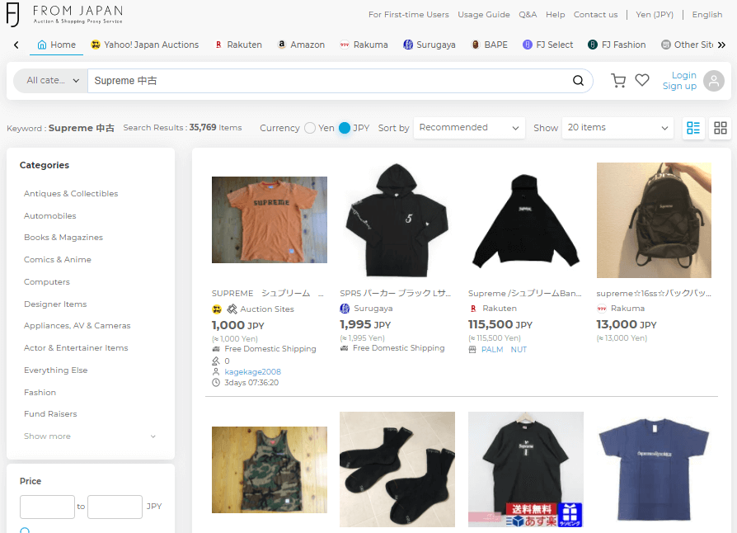Open black SPR5 hoodie thumbnail
This screenshot has width=737, height=533.
coord(397,220)
